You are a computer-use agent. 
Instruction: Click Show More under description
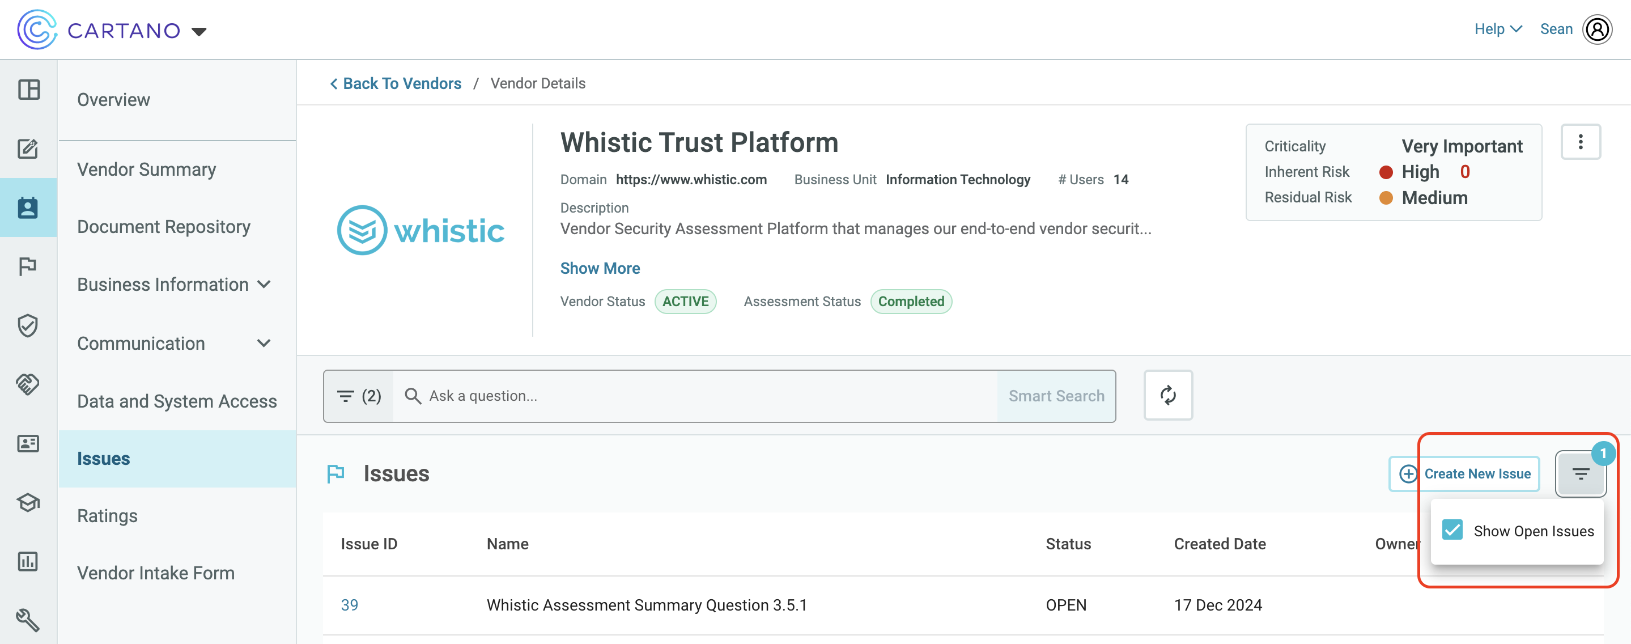(x=600, y=268)
